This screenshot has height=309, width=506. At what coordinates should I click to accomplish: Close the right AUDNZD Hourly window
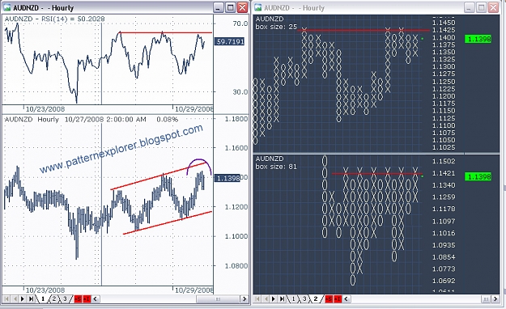(493, 7)
